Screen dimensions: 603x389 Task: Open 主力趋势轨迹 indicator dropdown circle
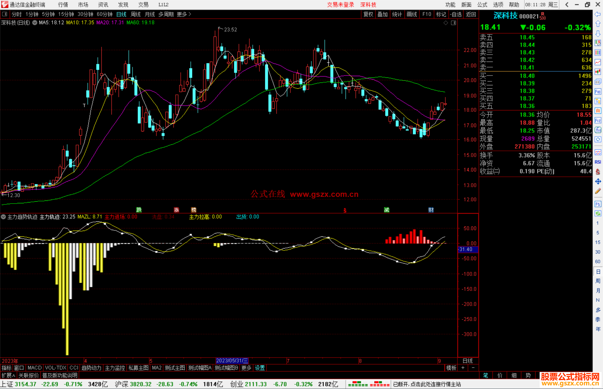pos(3,217)
